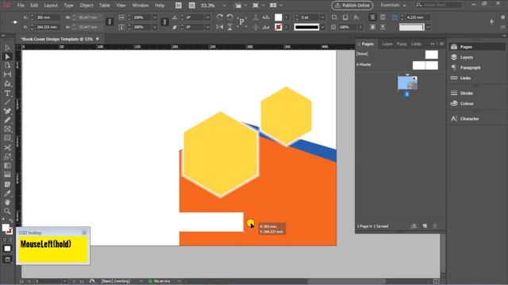Select the Direct Selection tool
Screen dimensions: 508x285
click(7, 57)
